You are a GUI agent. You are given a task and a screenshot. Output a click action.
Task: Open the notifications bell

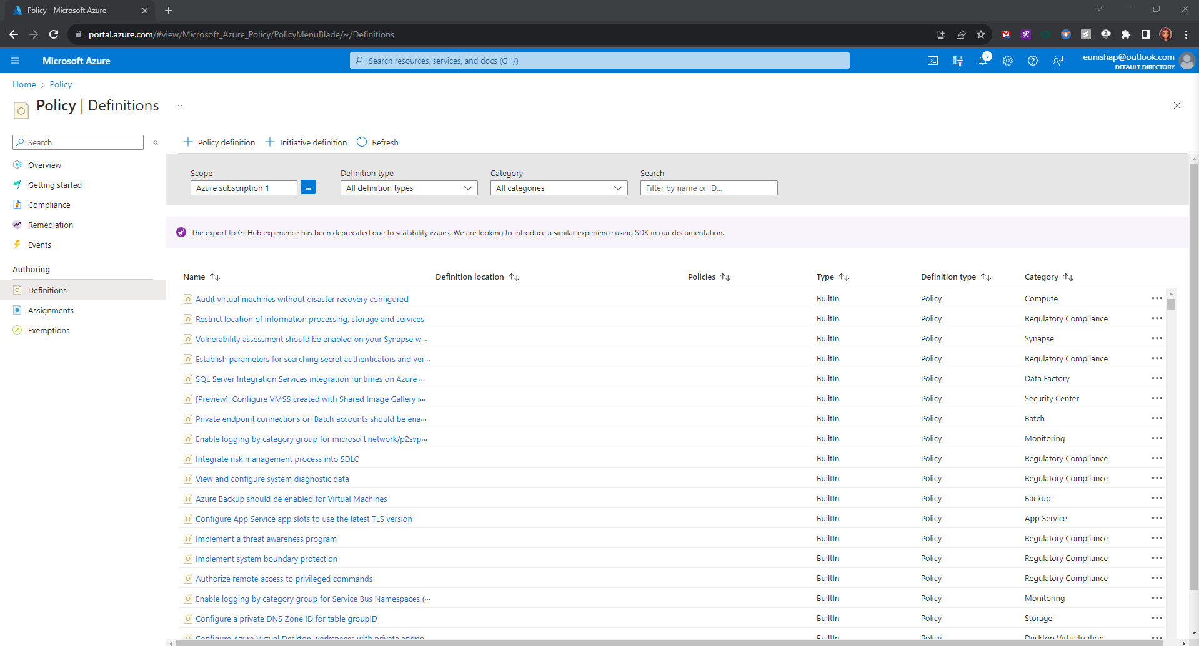click(983, 61)
